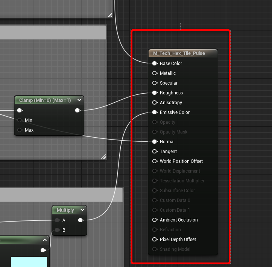Select the M_Tech_Hex_Tile_Pulse node title
This screenshot has width=272, height=267.
coord(179,53)
